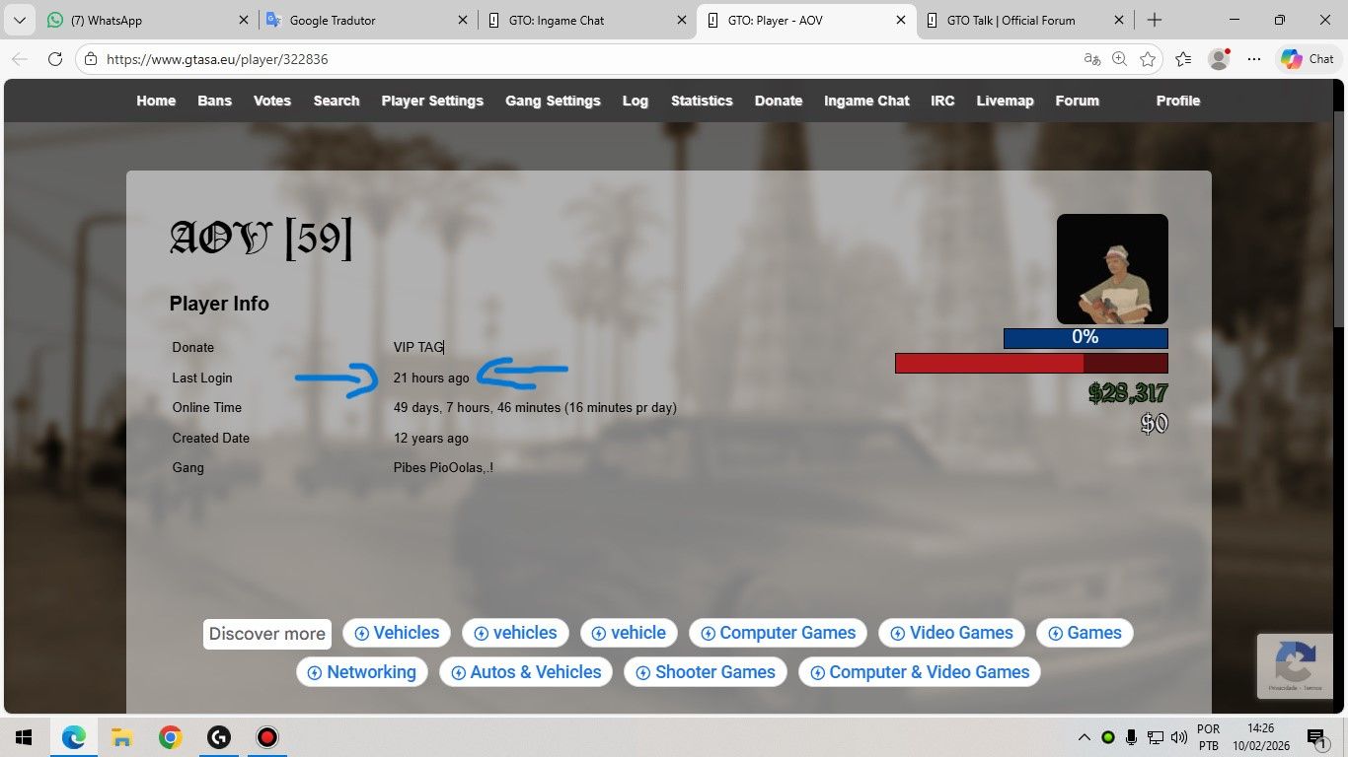1348x757 pixels.
Task: Open the Copilot Chat button
Action: coord(1308,59)
